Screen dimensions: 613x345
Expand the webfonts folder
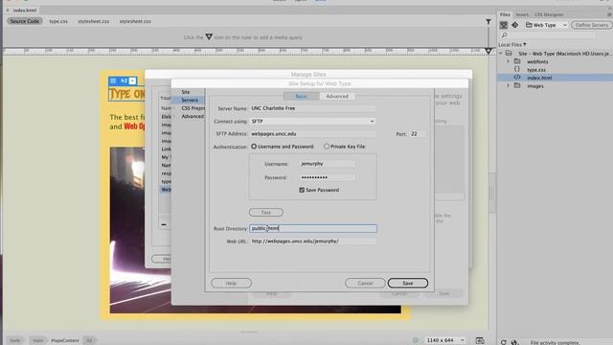[x=509, y=61]
